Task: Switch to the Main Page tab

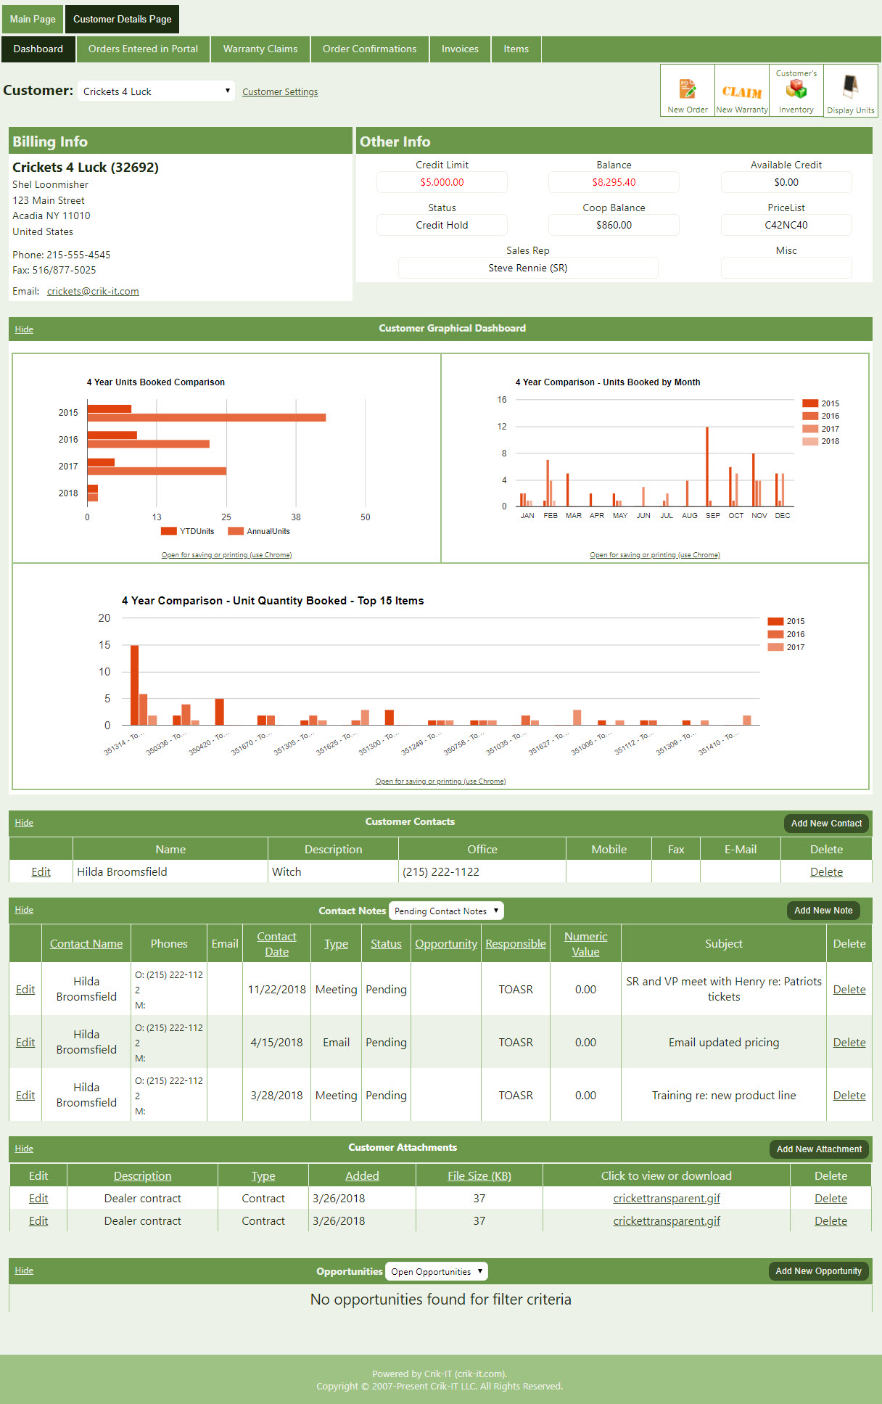Action: pyautogui.click(x=33, y=19)
